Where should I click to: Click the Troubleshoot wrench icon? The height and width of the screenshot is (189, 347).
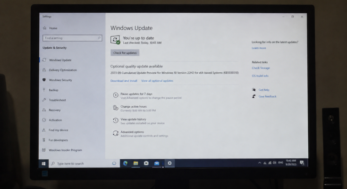(44, 100)
